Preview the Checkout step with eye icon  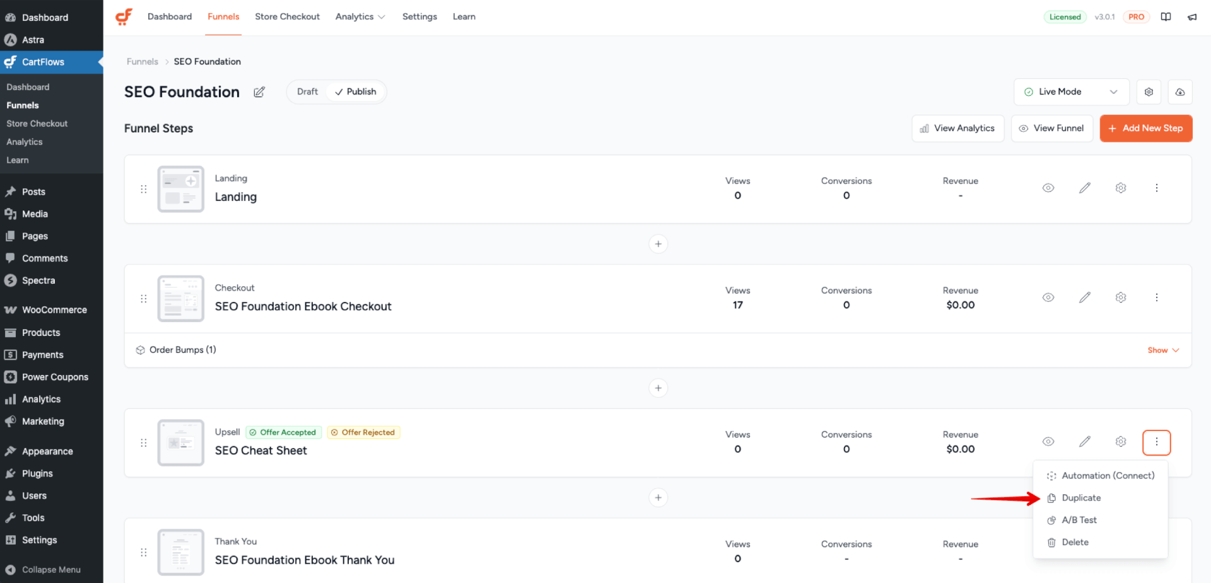(x=1048, y=297)
